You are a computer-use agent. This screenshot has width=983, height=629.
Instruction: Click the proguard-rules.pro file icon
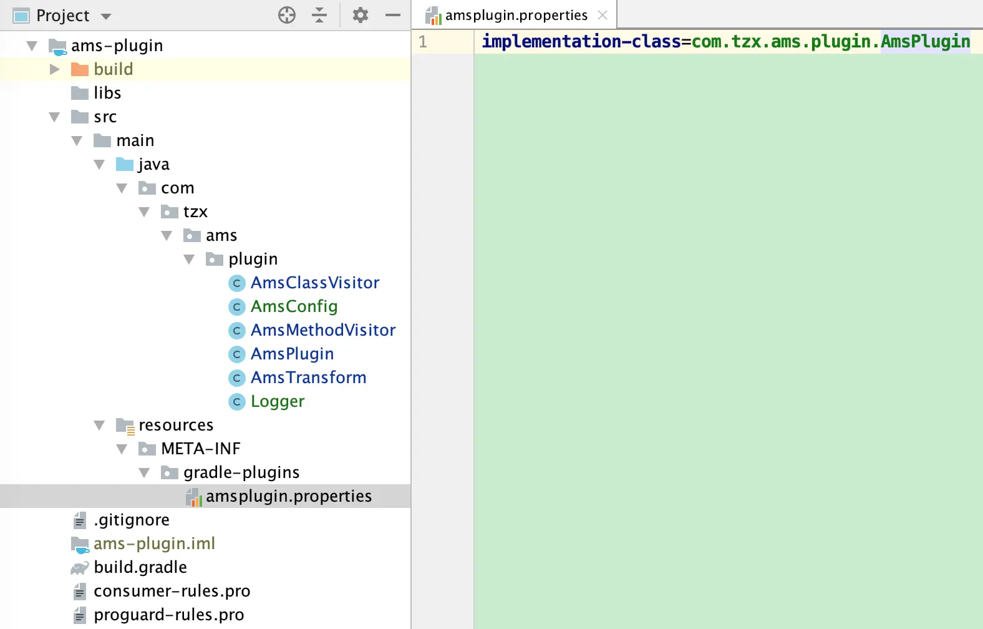tap(80, 615)
